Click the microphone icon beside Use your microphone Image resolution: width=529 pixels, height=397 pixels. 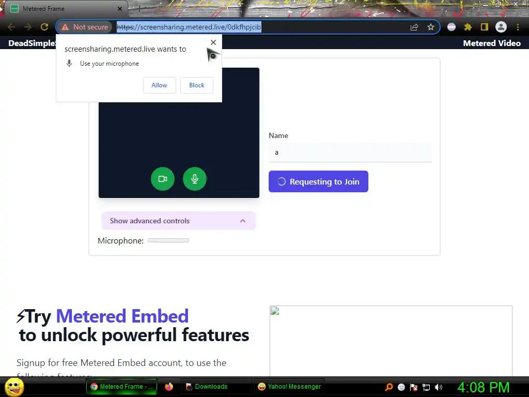point(69,64)
